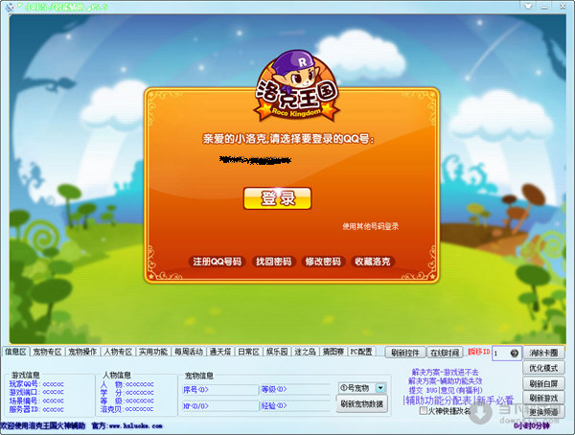Switch to the 猜图察 tab
Viewport: 575px width, 435px height.
pyautogui.click(x=333, y=352)
